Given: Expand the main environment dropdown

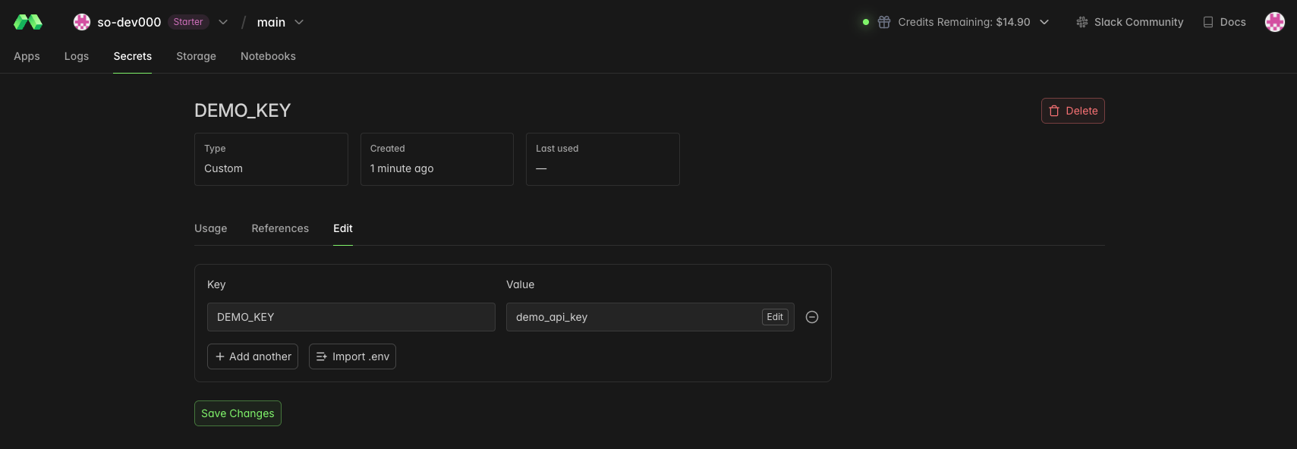Looking at the screenshot, I should (299, 22).
